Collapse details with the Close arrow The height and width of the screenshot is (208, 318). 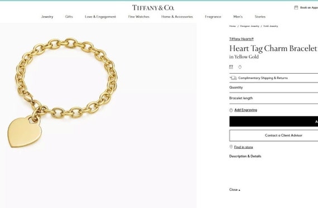(x=235, y=190)
